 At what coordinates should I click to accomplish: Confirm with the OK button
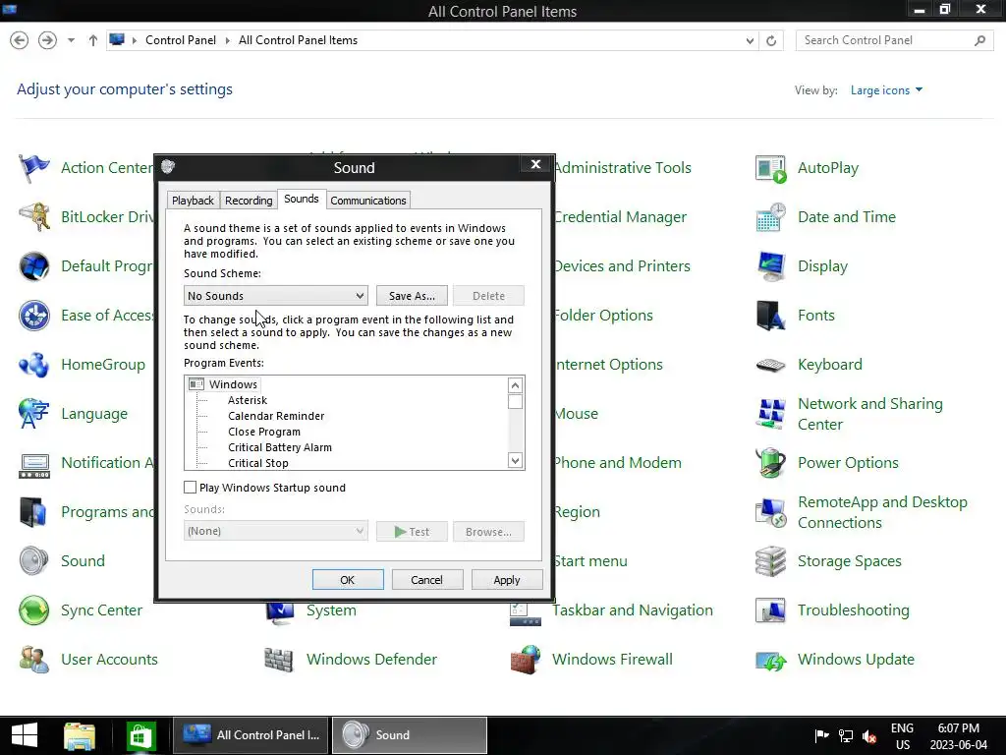point(348,580)
